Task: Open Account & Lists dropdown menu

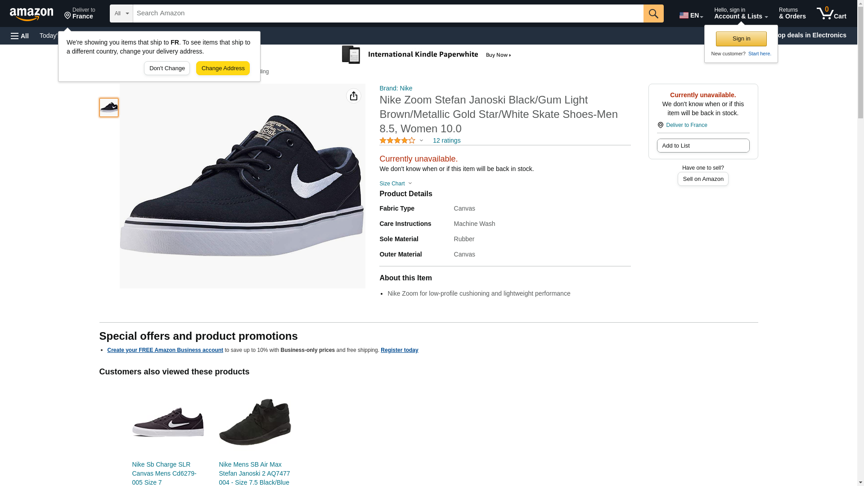Action: click(x=740, y=13)
